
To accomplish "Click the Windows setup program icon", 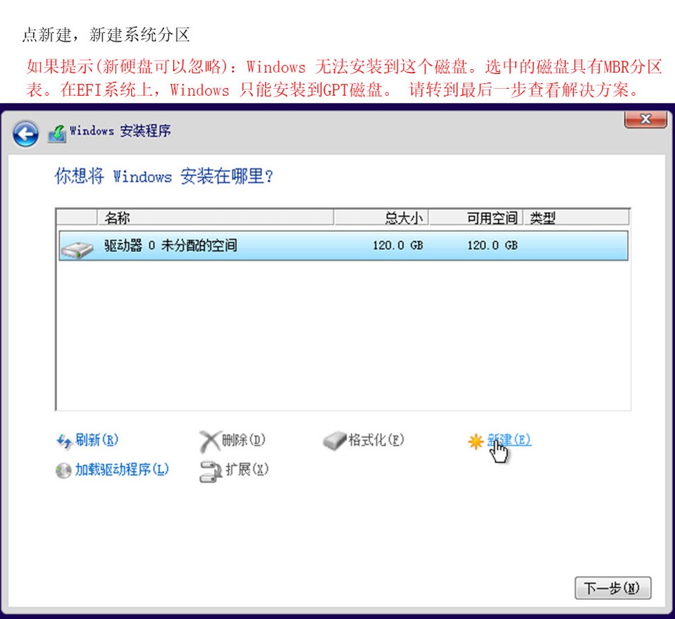I will click(x=57, y=133).
